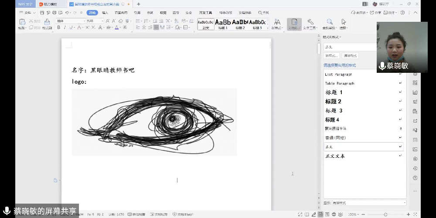Screen dimensions: 436x218
Task: Toggle Bold formatting button
Action: 58,27
